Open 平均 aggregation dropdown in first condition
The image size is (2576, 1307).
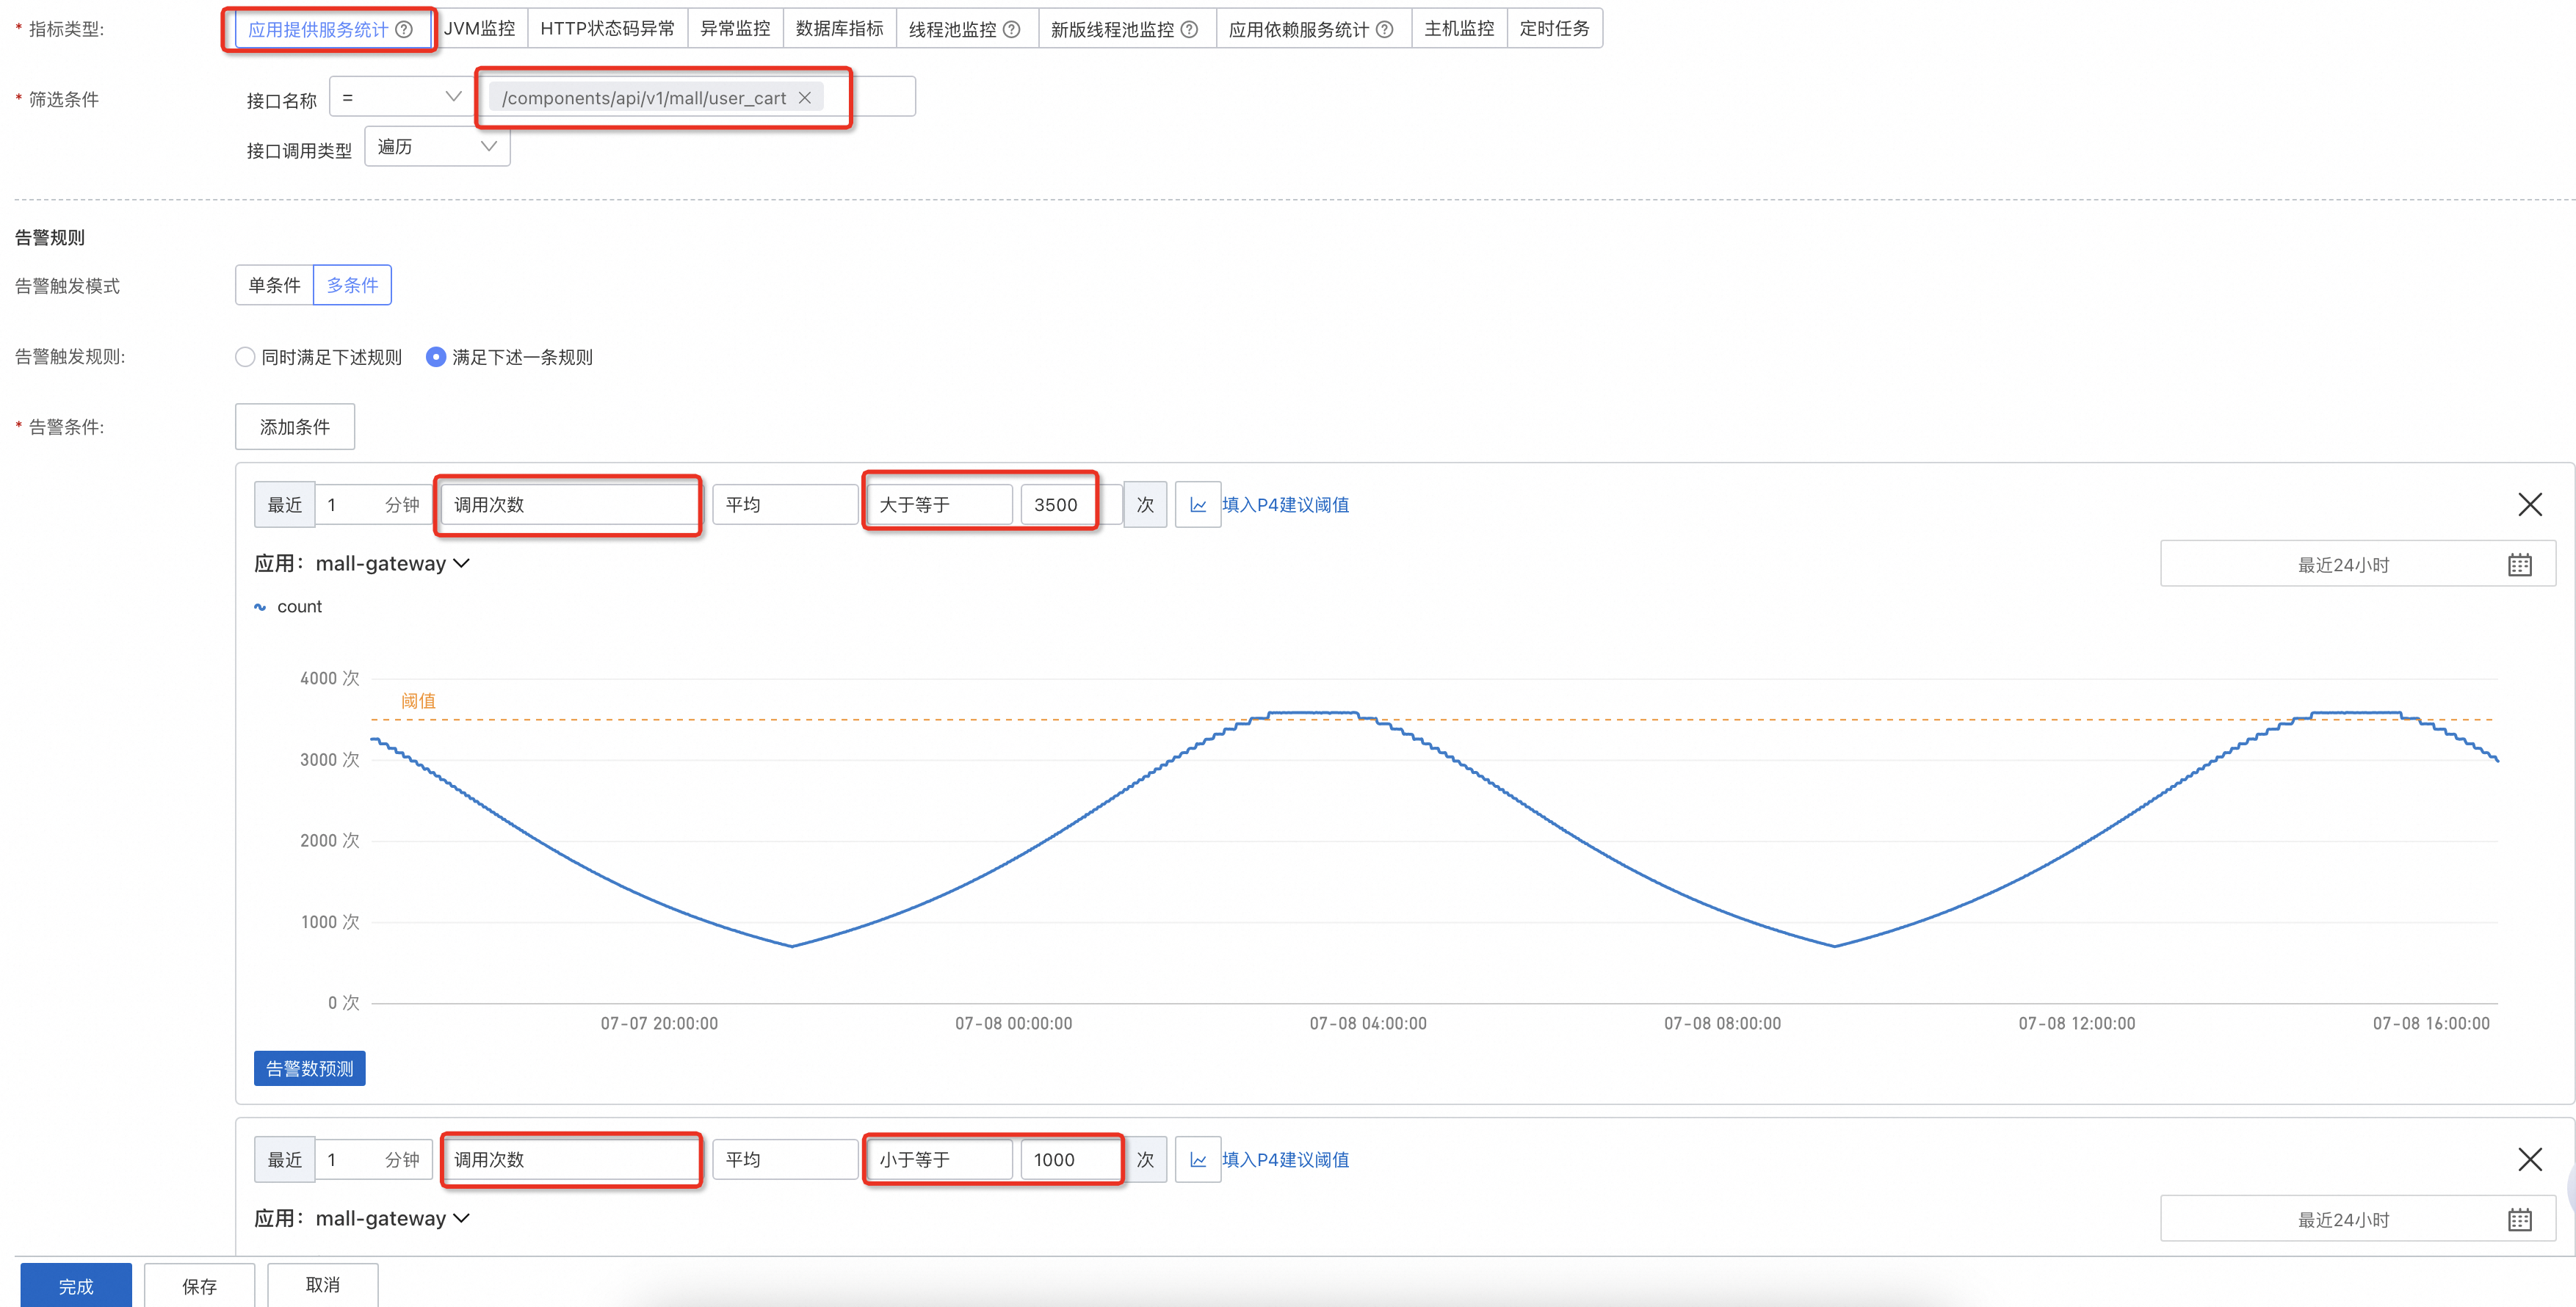coord(785,505)
